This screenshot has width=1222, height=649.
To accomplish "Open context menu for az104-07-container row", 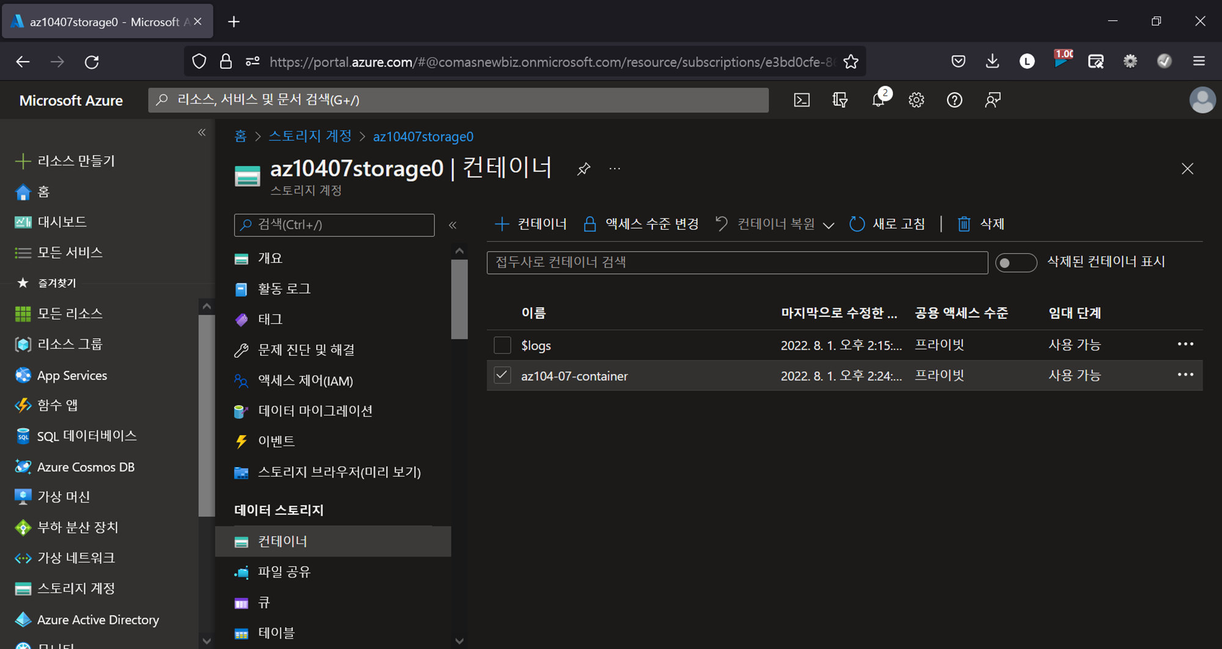I will [1185, 375].
